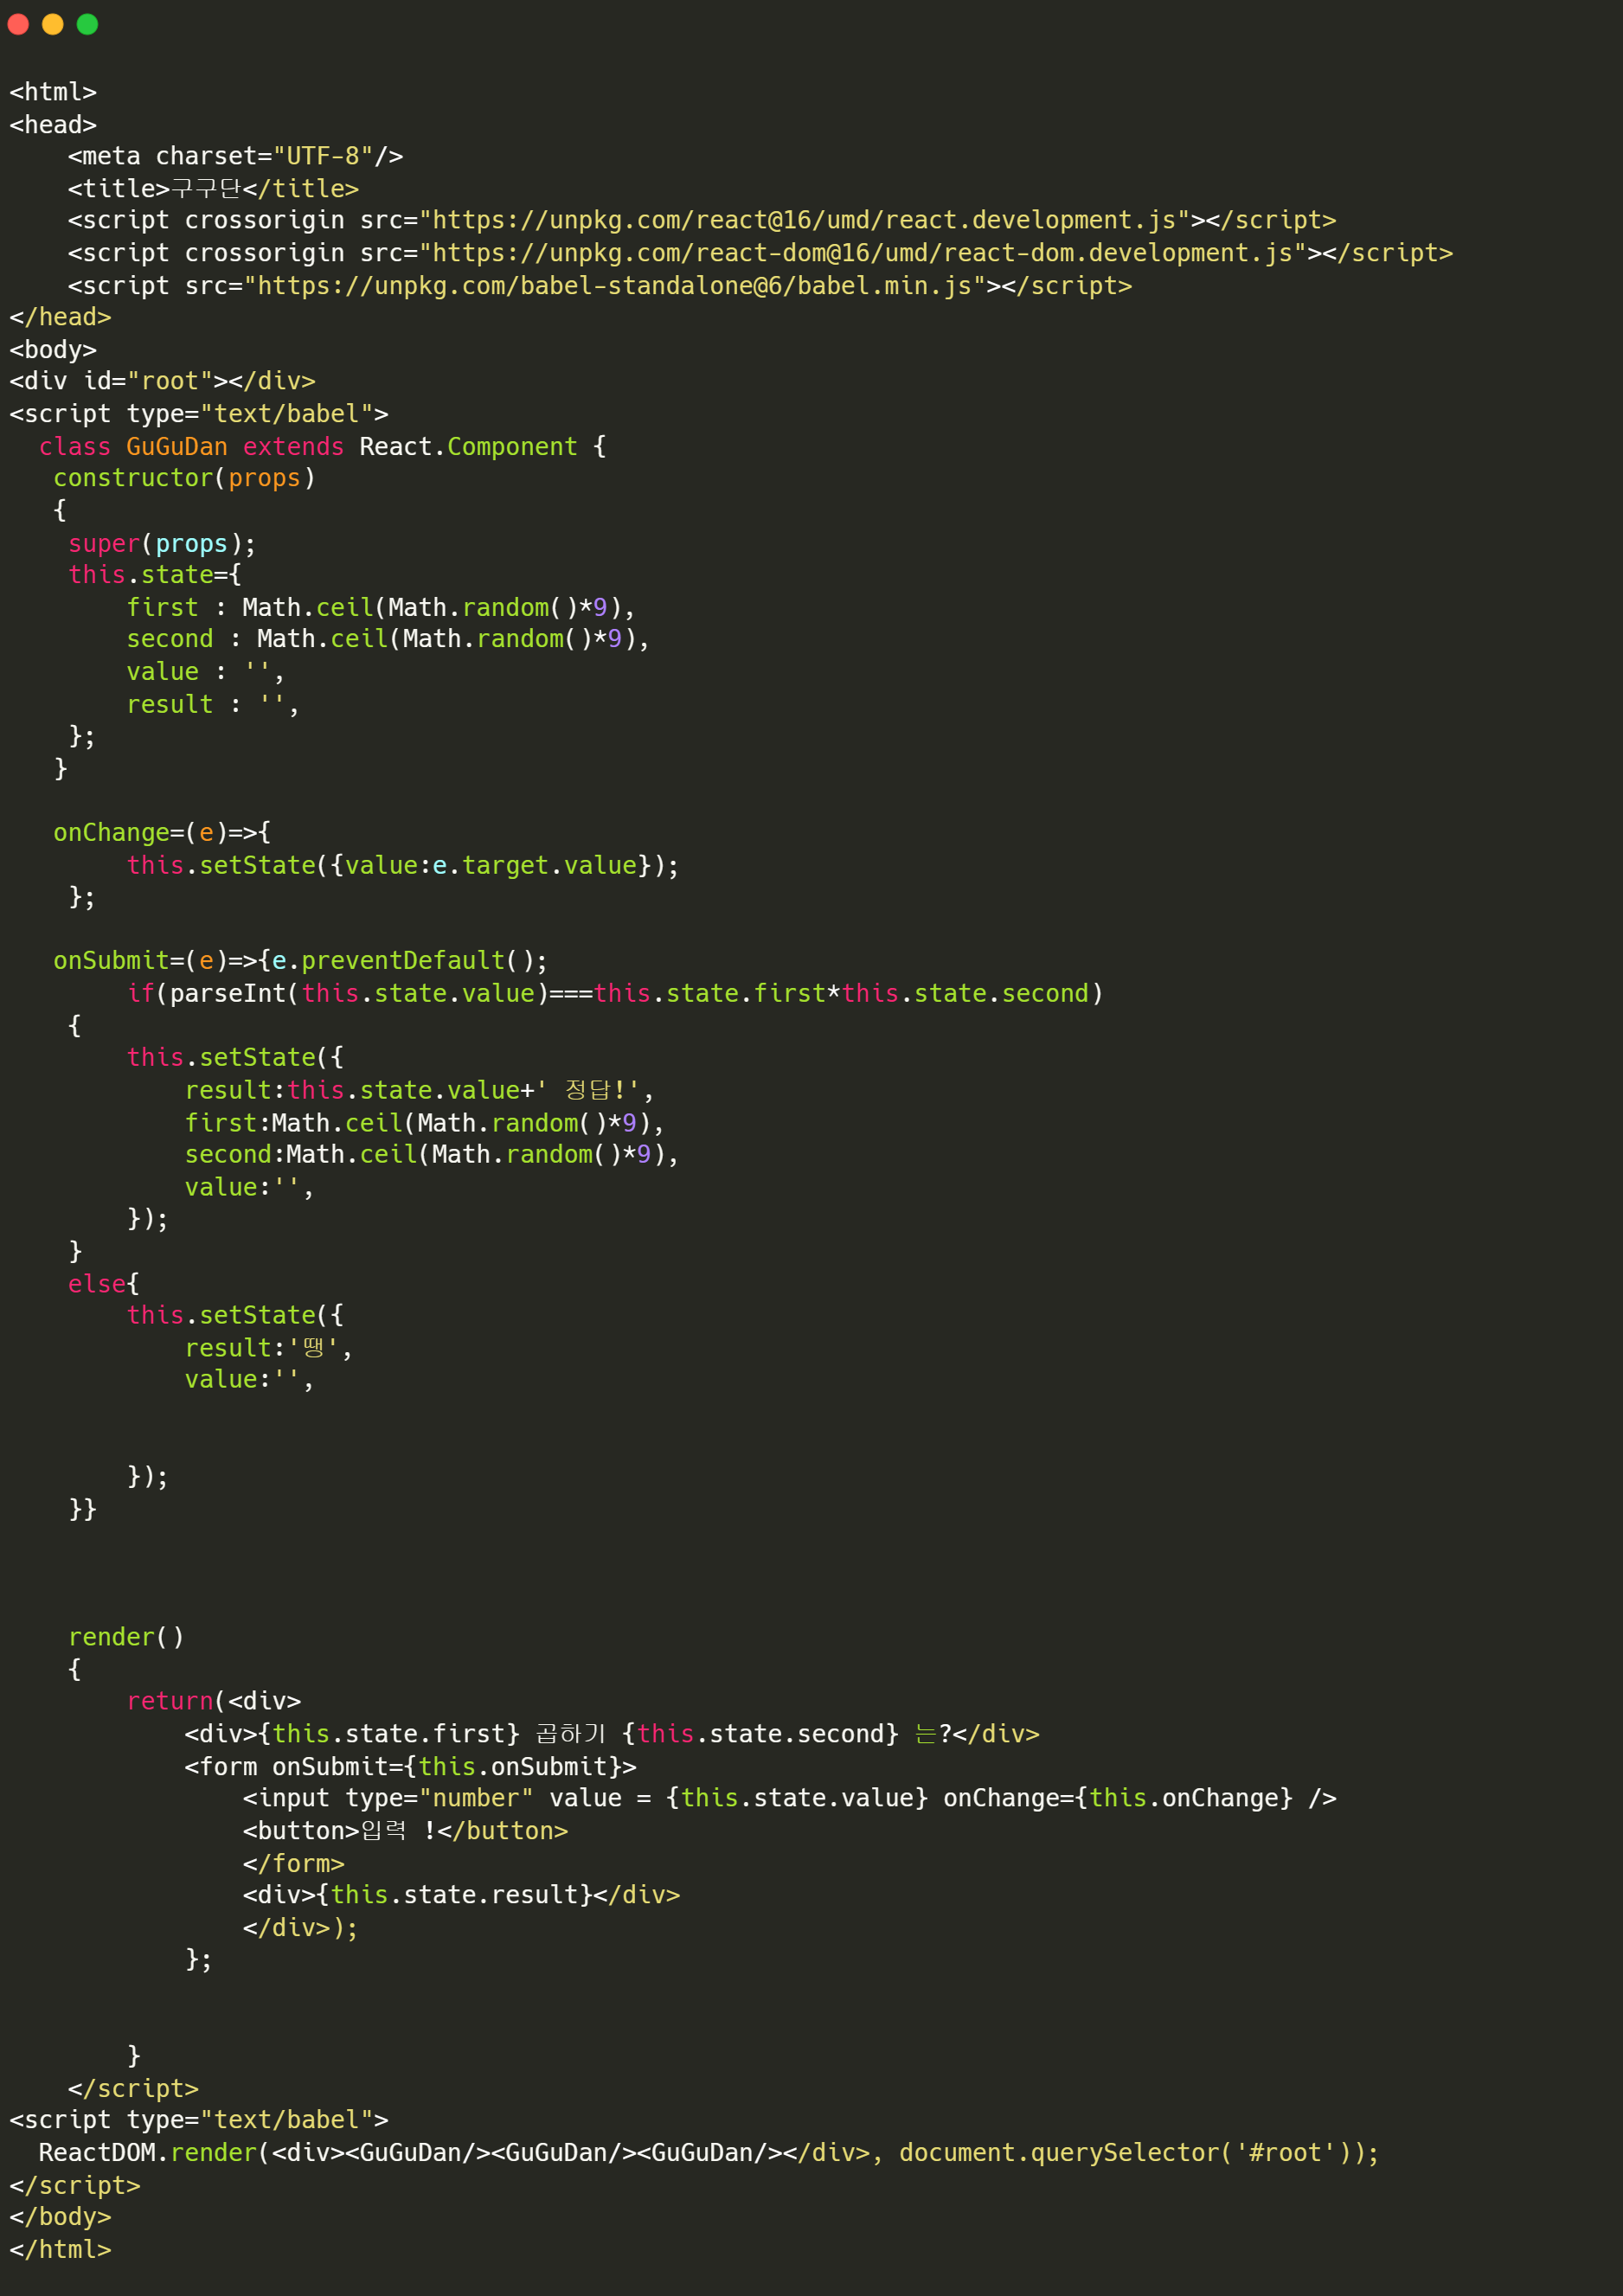Click the indented closing </script> tag
This screenshot has height=2296, width=1623.
[133, 2089]
